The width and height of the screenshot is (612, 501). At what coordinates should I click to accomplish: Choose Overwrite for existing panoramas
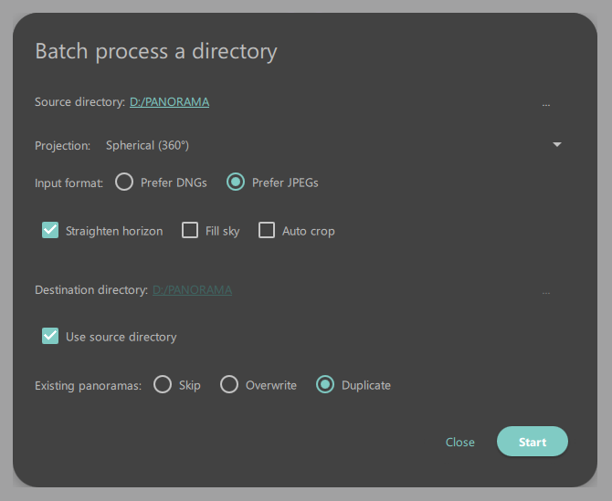[x=229, y=384]
